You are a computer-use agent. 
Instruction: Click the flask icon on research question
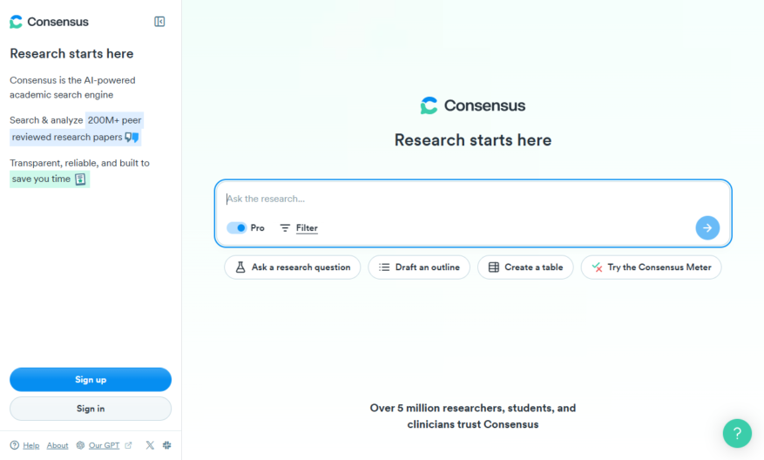[x=240, y=267]
